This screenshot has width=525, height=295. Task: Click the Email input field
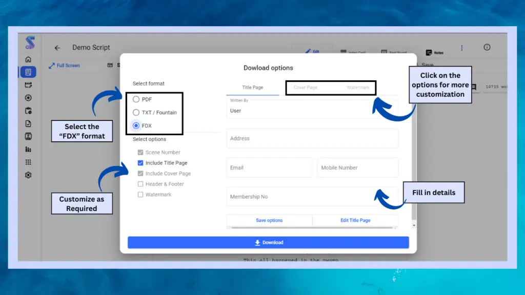click(x=269, y=167)
